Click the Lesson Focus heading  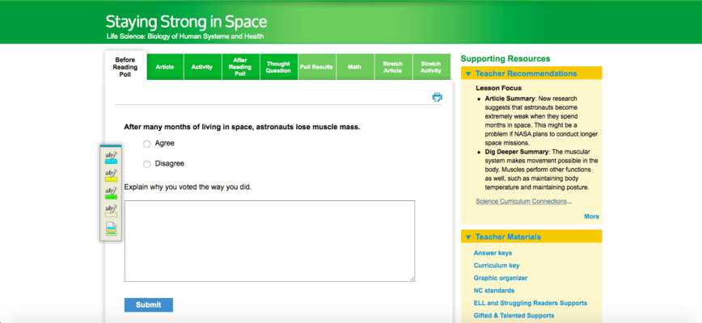(499, 88)
